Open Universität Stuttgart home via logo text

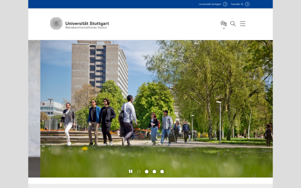click(x=87, y=24)
